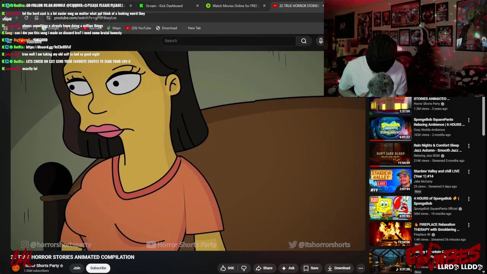The width and height of the screenshot is (487, 274).
Task: Click into the YouTube Search field
Action: (228, 41)
